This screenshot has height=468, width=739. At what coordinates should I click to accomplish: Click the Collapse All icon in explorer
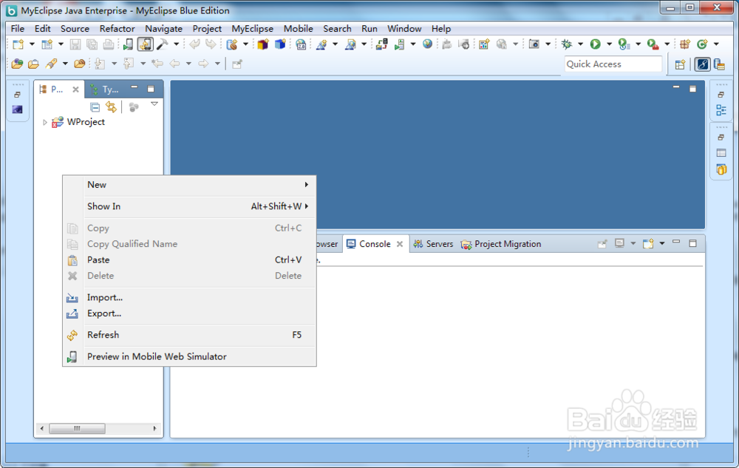(95, 107)
